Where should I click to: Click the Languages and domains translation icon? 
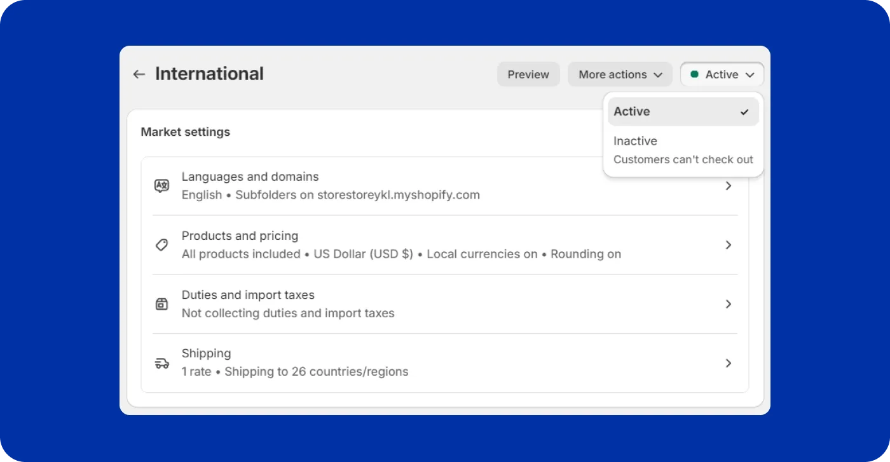[161, 185]
